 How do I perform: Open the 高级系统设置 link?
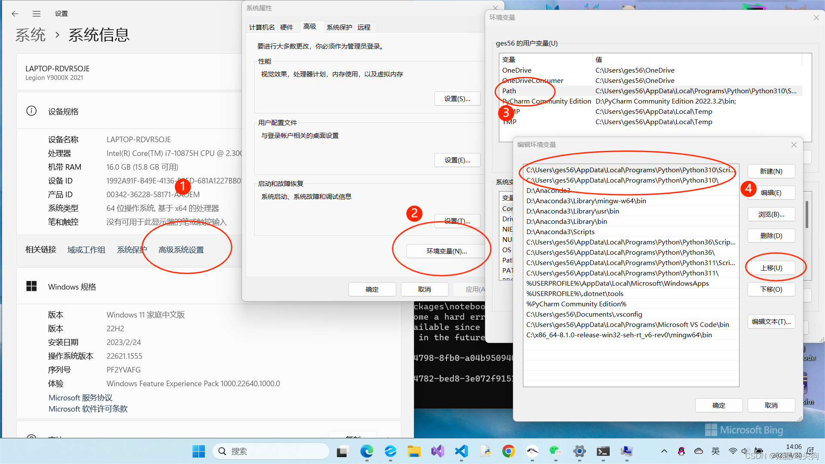pyautogui.click(x=181, y=250)
